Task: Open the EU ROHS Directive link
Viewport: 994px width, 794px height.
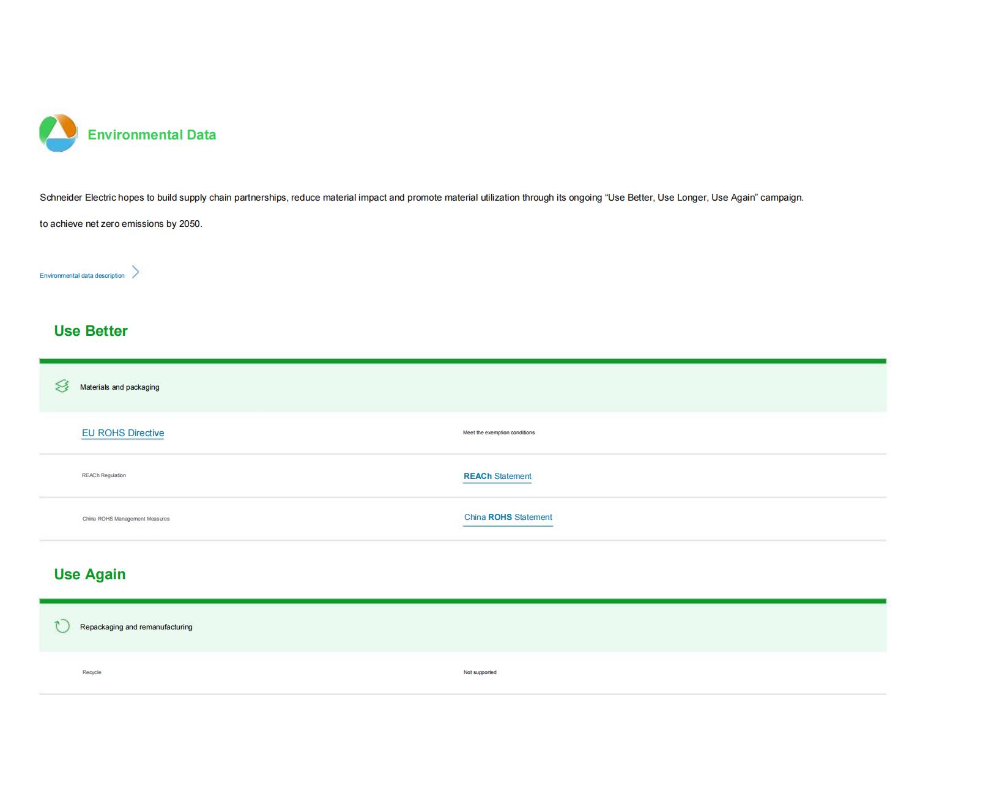Action: tap(123, 433)
